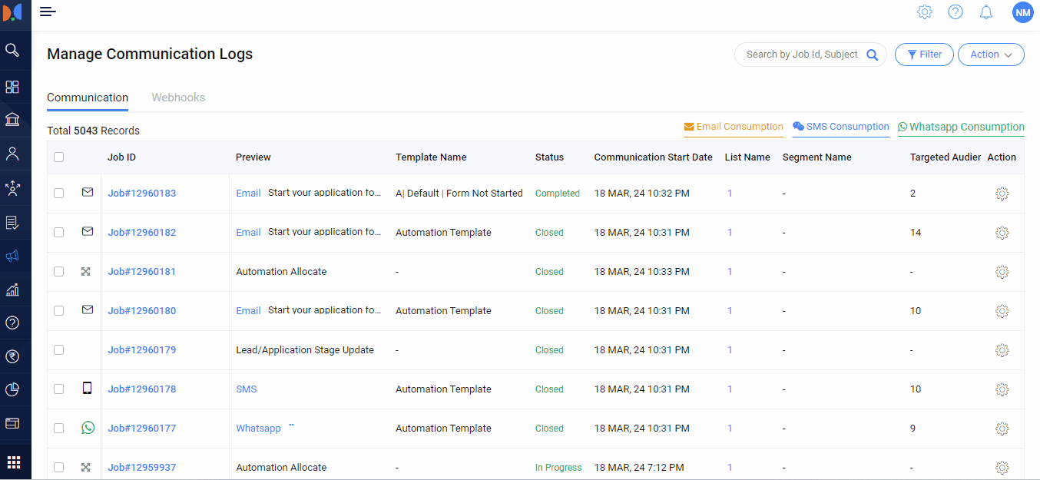1040x480 pixels.
Task: Select checkbox for Job#12960177
Action: pos(59,429)
